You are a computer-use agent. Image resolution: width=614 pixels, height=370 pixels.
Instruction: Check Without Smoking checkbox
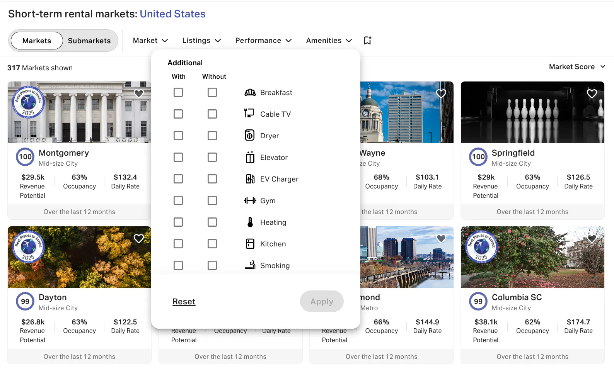pyautogui.click(x=212, y=265)
